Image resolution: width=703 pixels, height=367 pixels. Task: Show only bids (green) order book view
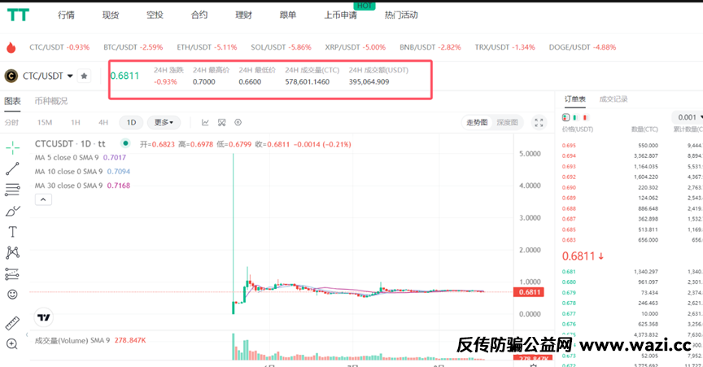click(576, 117)
